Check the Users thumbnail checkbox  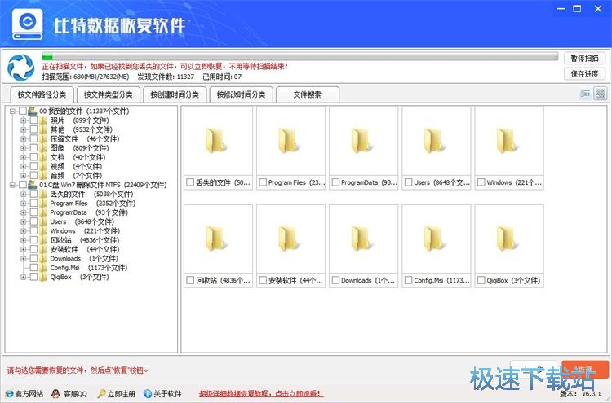point(408,182)
